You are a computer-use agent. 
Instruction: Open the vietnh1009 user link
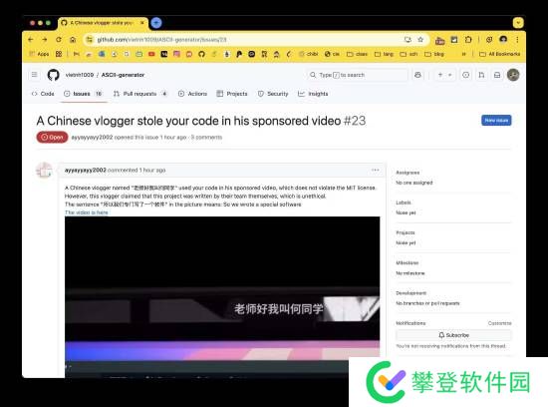coord(80,75)
